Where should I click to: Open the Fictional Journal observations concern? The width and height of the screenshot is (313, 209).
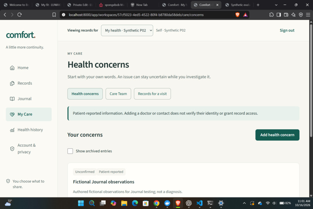104,182
